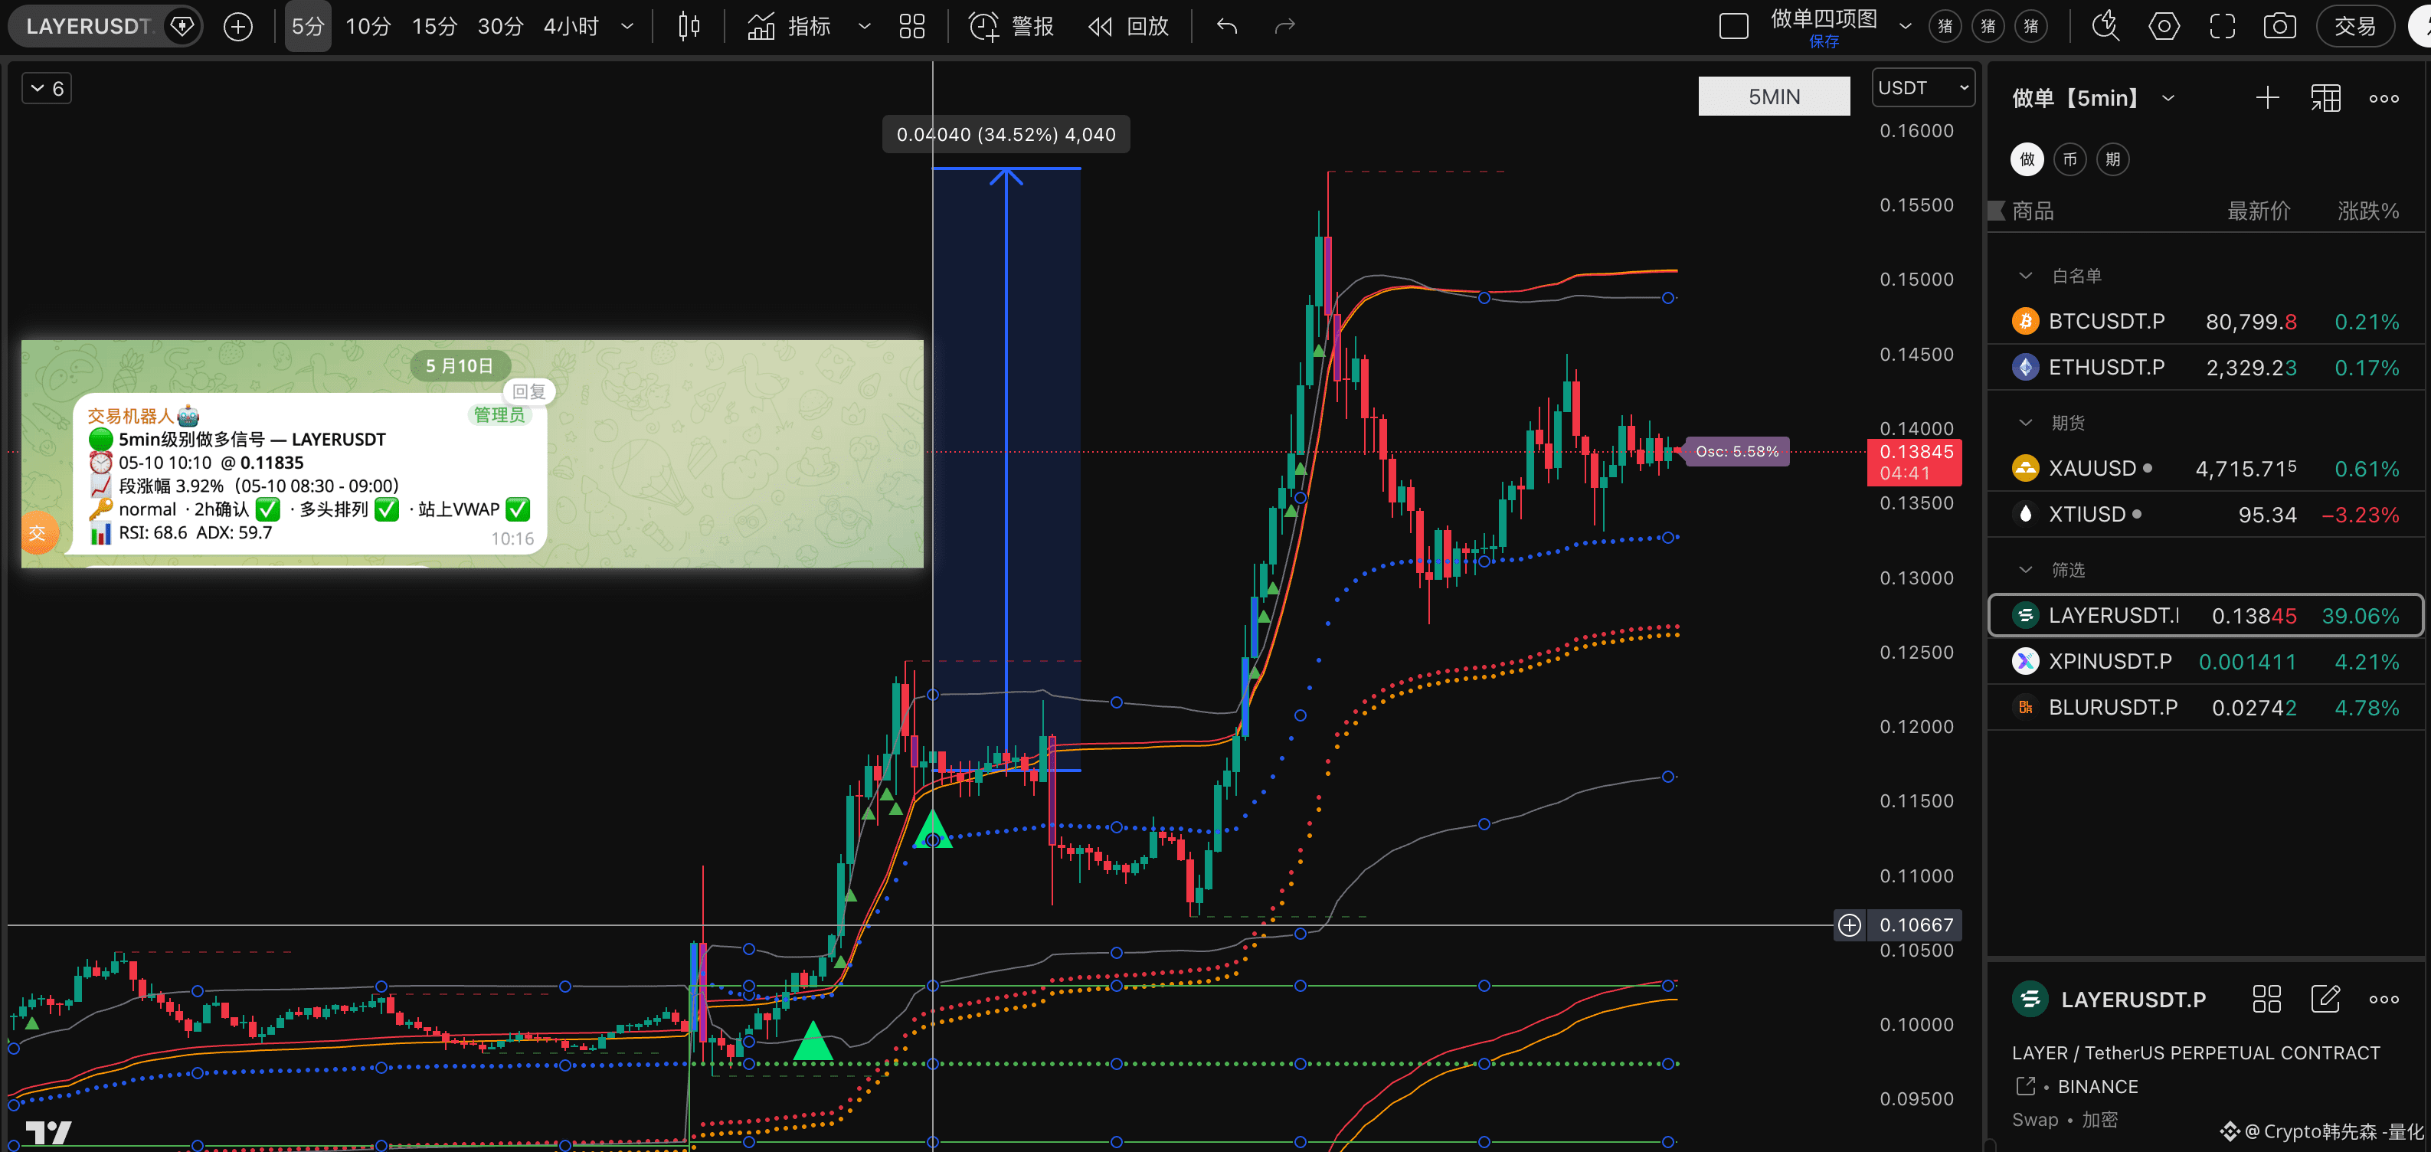
Task: Expand the indicators favorites chevron
Action: 863,26
